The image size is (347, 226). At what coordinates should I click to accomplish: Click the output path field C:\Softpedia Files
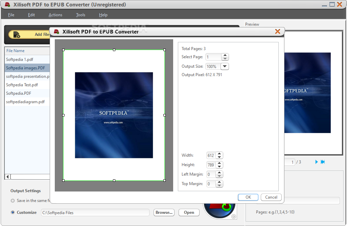coord(95,213)
